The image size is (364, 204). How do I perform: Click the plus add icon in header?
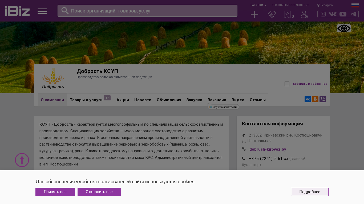(254, 14)
